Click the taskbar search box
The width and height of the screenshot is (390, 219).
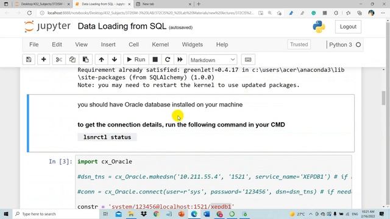click(56, 214)
